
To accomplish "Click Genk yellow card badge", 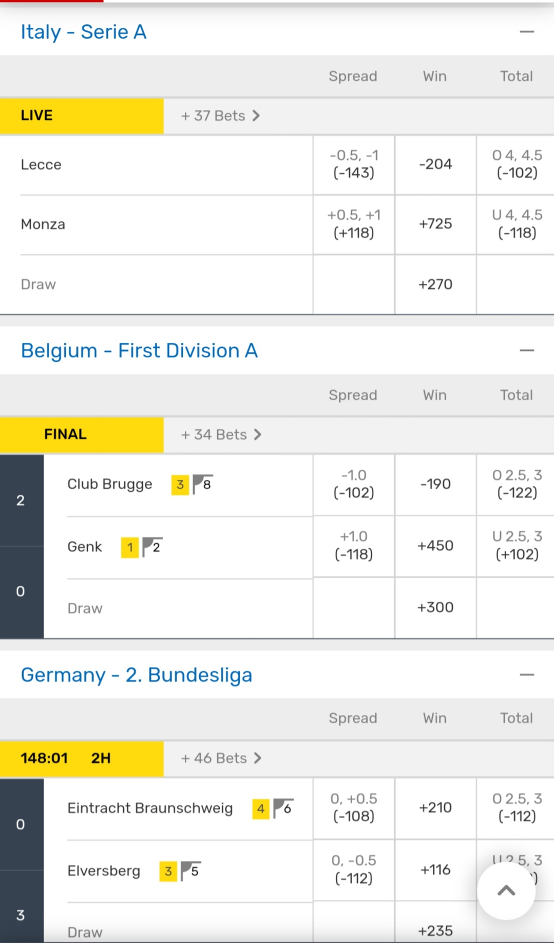I will (130, 547).
